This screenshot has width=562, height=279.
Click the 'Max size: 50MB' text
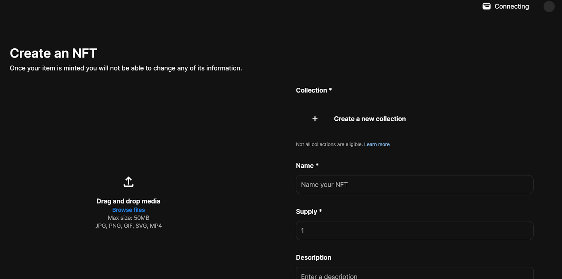click(x=129, y=218)
